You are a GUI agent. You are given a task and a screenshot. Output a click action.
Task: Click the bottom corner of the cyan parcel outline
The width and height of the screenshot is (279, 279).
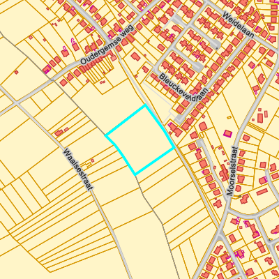(135, 174)
